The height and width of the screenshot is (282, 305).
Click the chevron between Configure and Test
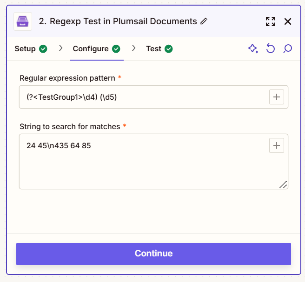click(x=133, y=48)
